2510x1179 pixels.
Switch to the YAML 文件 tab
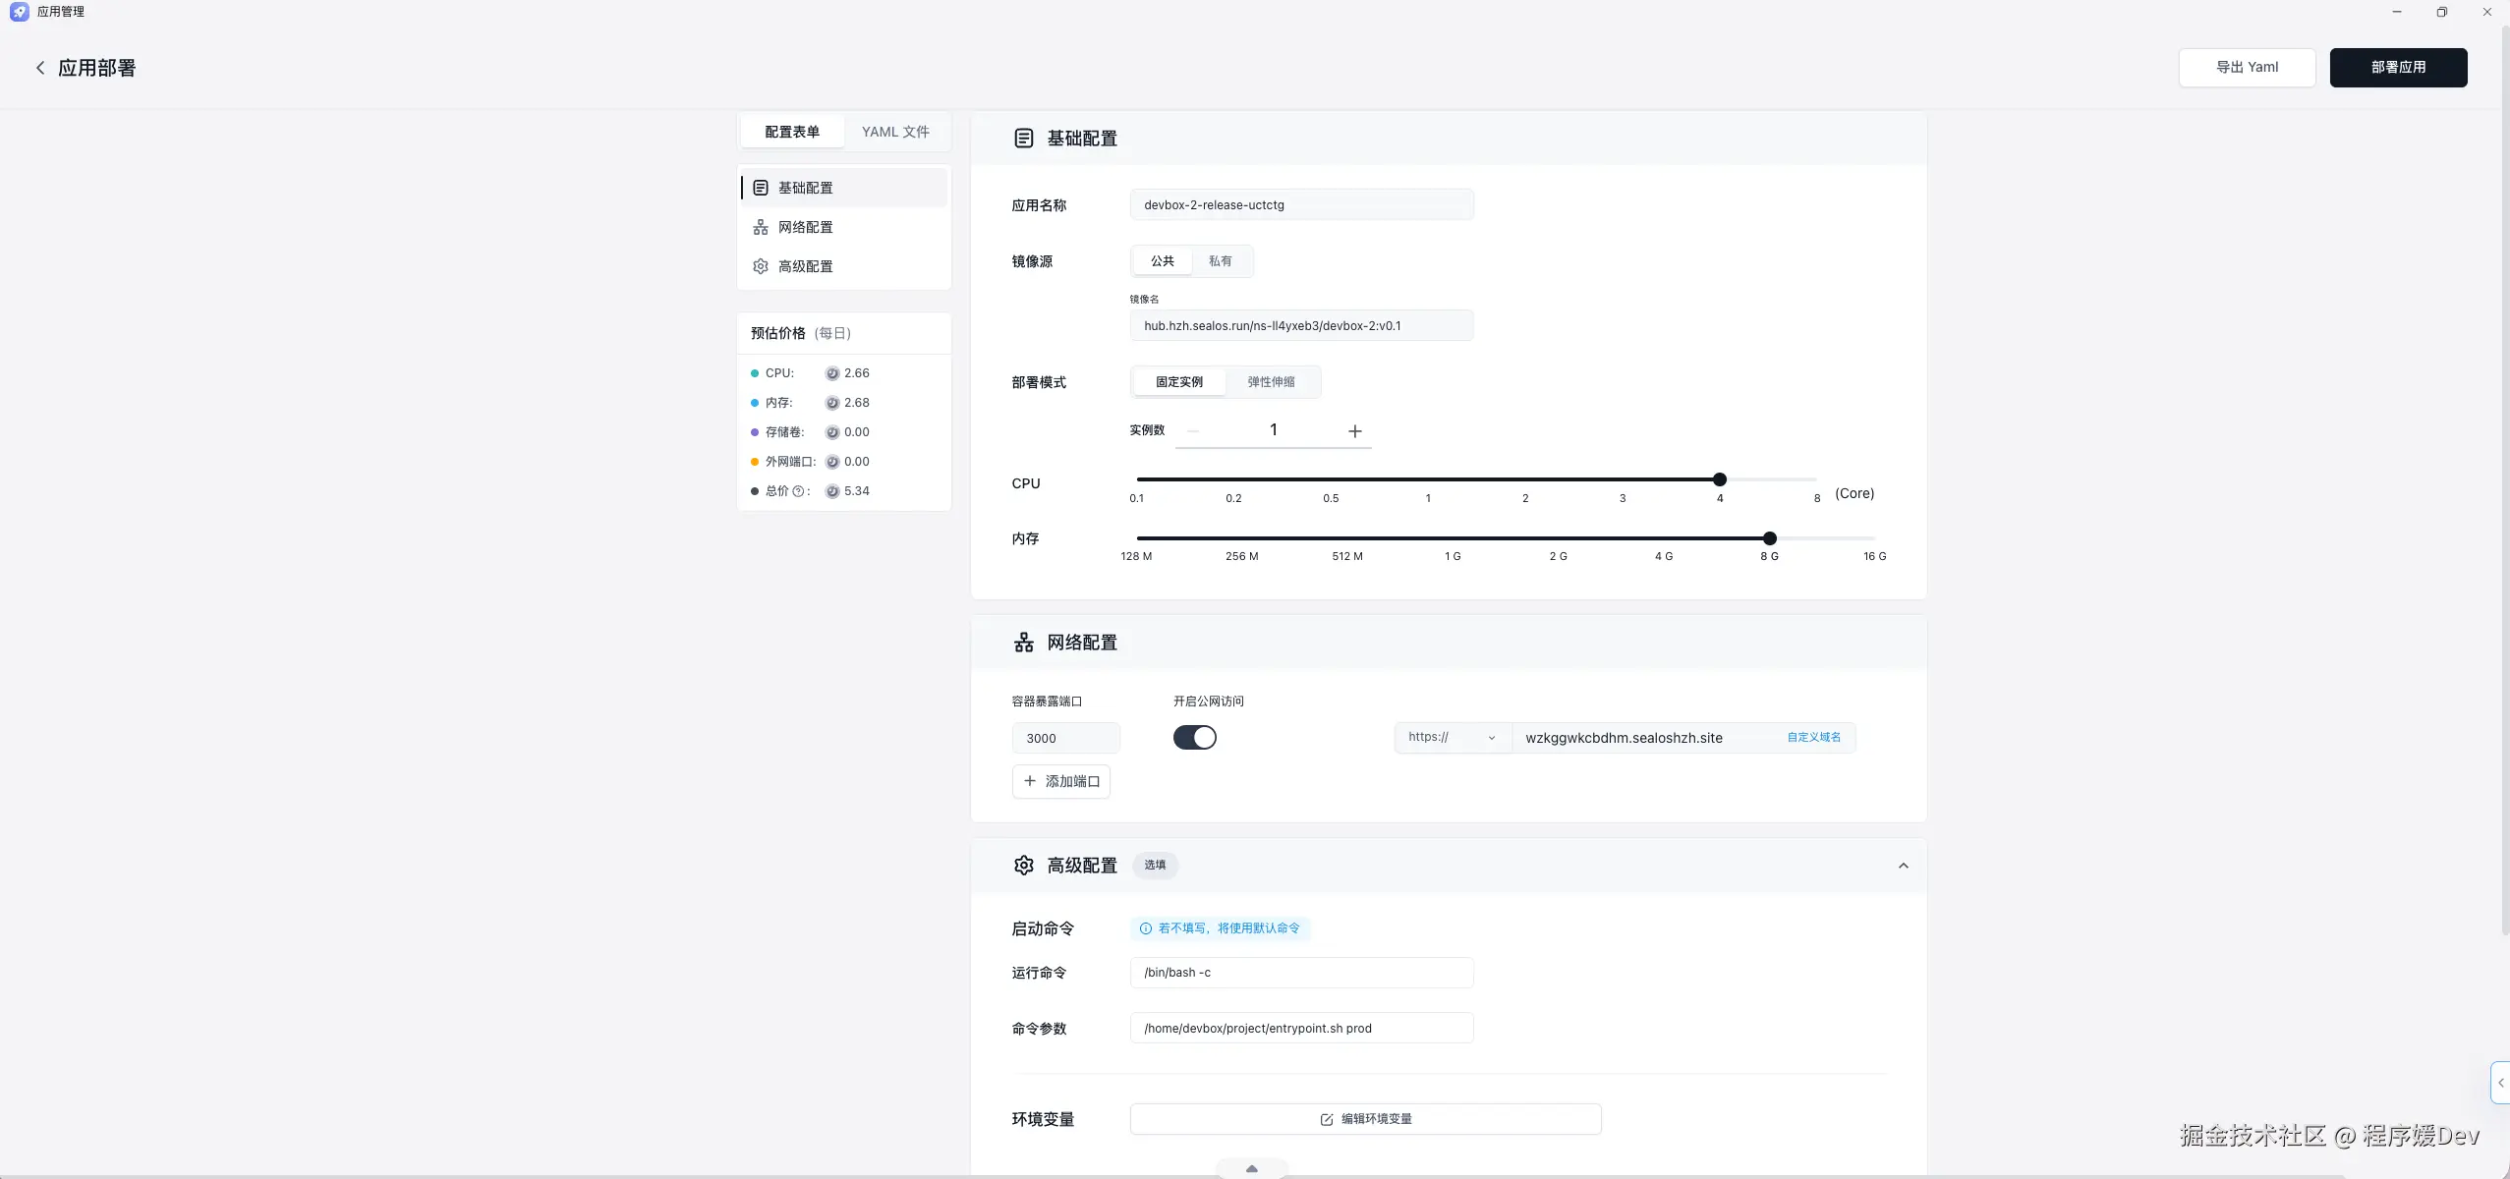[894, 132]
